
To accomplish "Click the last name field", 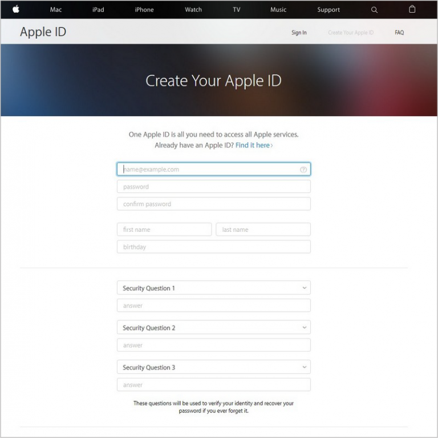I will (263, 230).
